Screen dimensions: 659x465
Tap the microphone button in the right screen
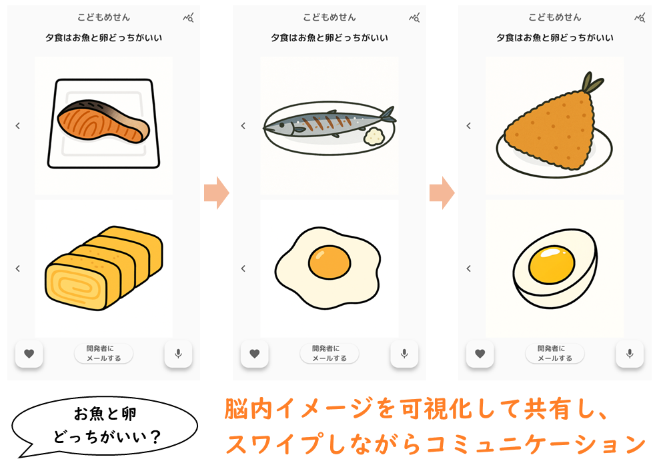click(630, 354)
